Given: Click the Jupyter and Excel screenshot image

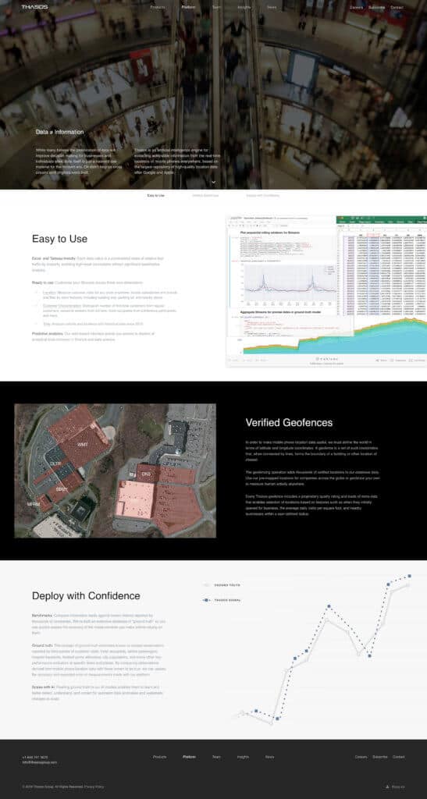Looking at the screenshot, I should [326, 290].
